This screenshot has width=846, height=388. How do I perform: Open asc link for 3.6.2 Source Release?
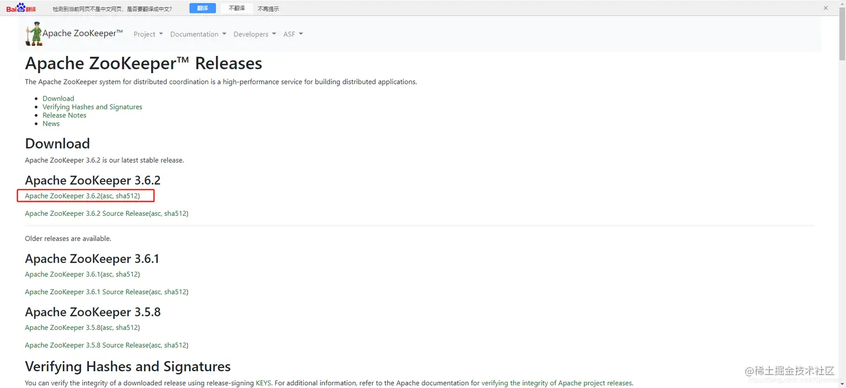coord(157,214)
